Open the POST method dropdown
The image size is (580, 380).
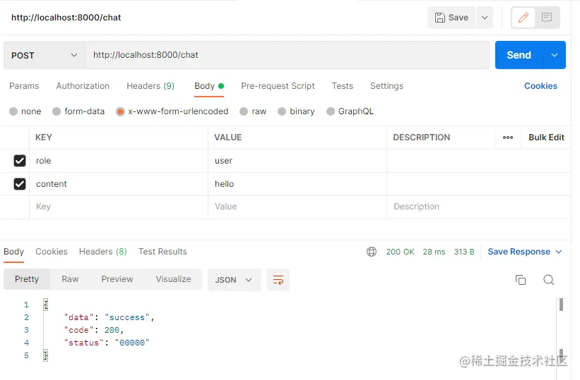coord(45,55)
